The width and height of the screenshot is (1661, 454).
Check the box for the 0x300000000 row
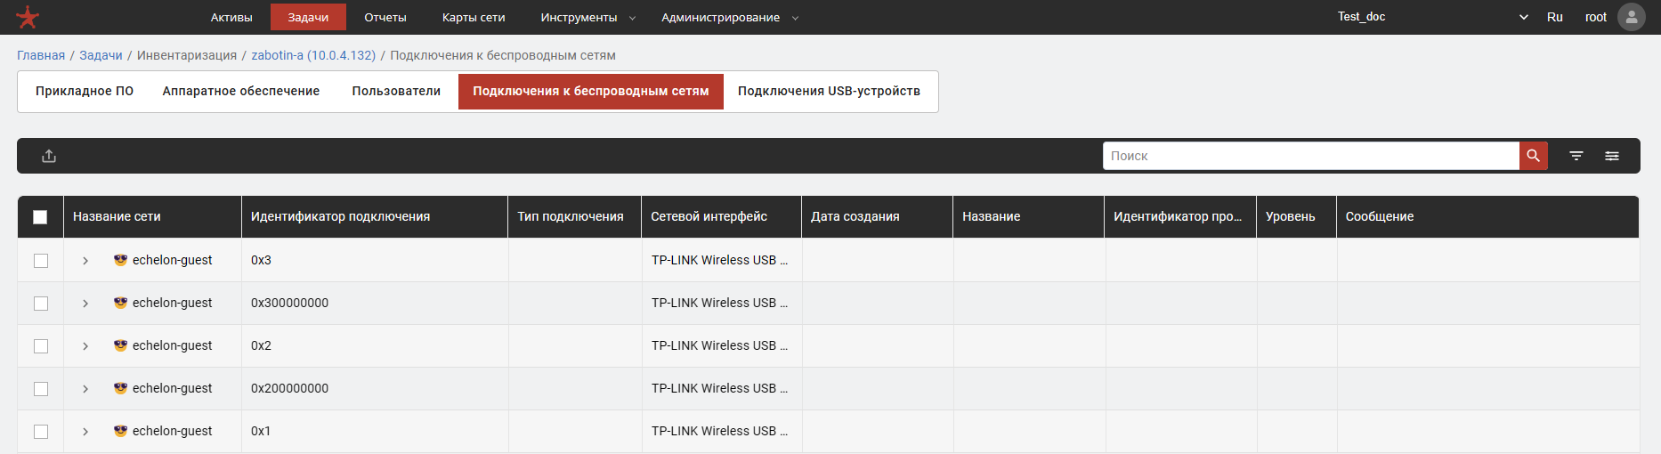[x=41, y=304]
